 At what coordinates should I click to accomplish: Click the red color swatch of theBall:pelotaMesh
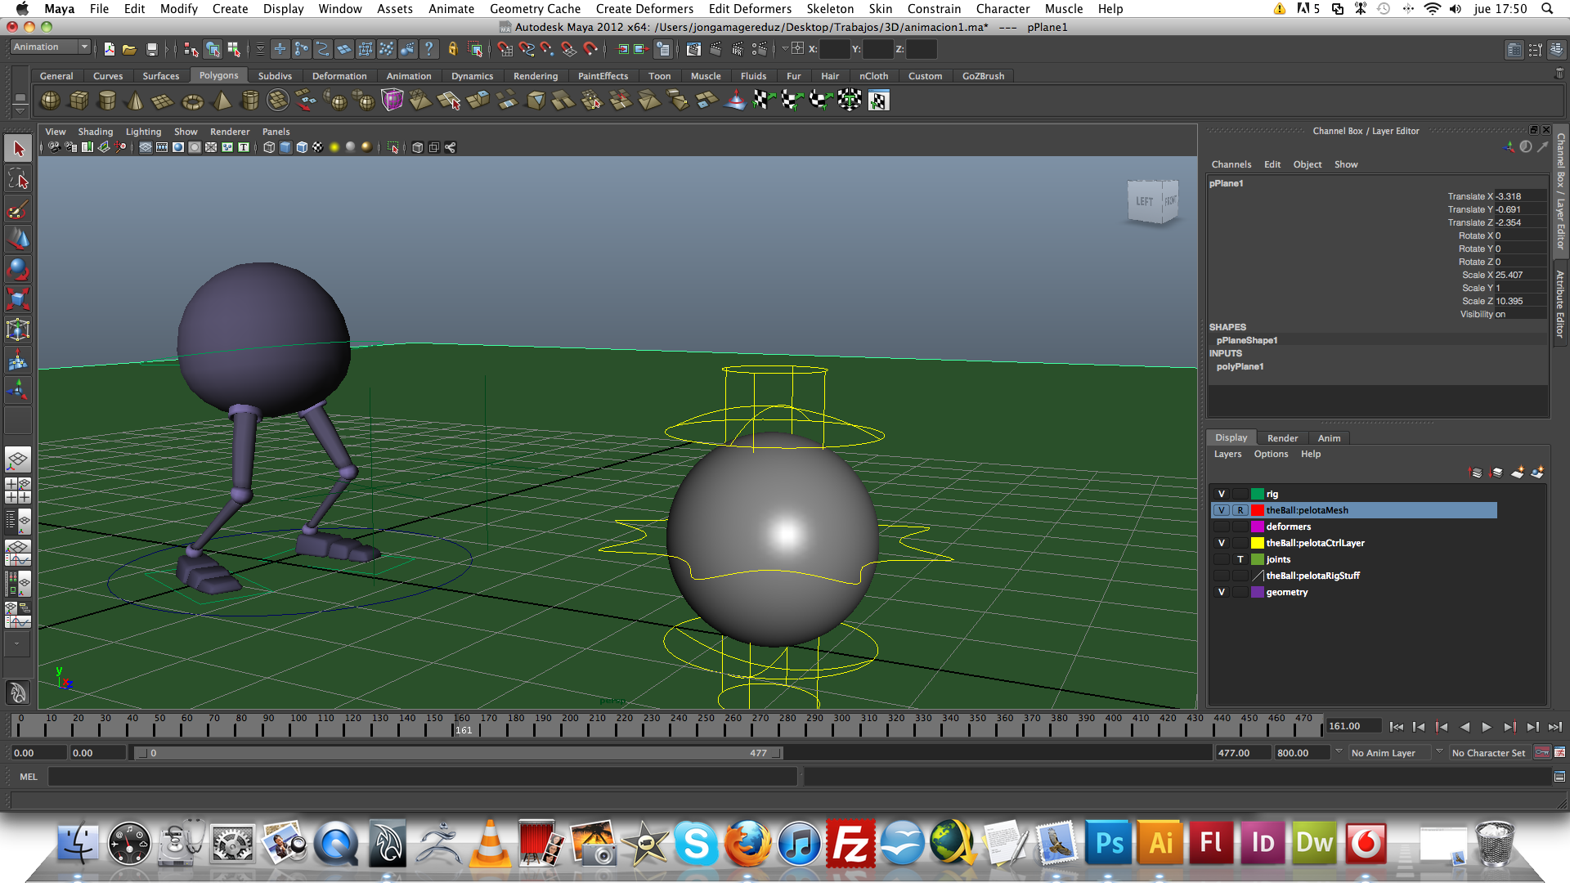(1258, 510)
